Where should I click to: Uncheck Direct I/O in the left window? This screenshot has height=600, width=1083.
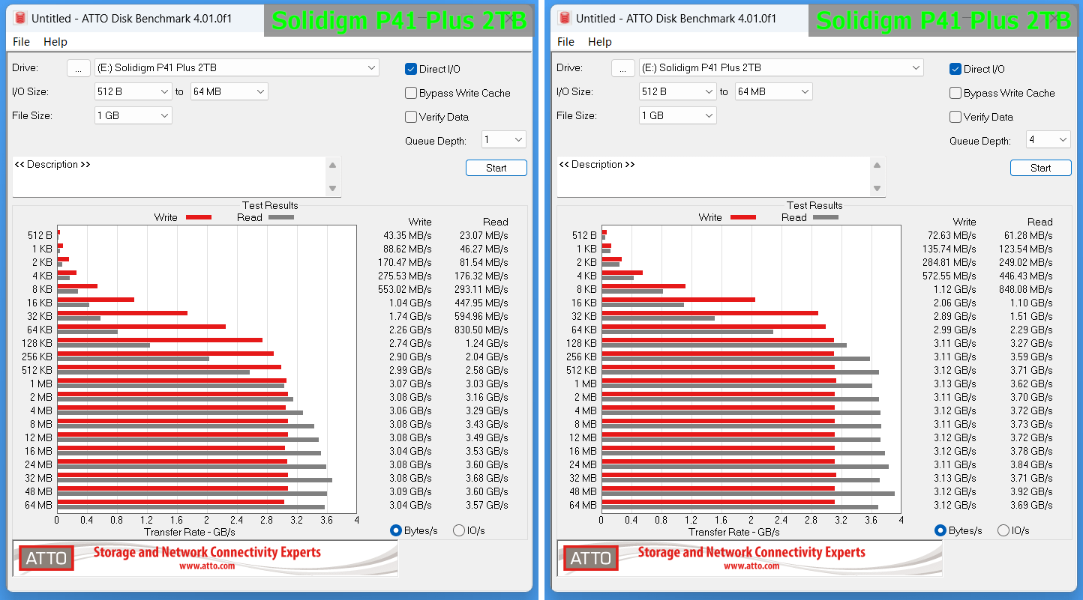click(x=411, y=69)
